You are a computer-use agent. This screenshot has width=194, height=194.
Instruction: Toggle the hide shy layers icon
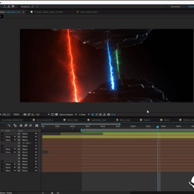pos(21,126)
